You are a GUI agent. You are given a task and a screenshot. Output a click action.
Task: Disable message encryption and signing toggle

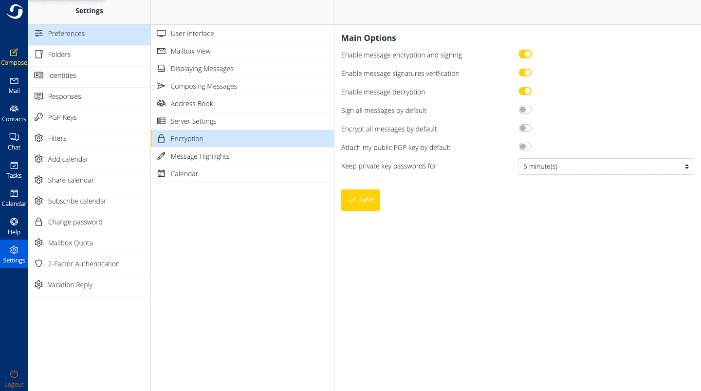(525, 55)
